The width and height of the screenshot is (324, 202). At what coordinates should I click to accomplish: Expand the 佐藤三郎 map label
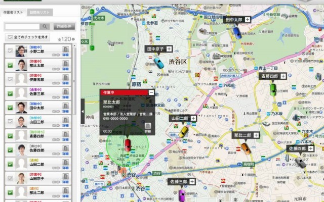[x=192, y=182]
